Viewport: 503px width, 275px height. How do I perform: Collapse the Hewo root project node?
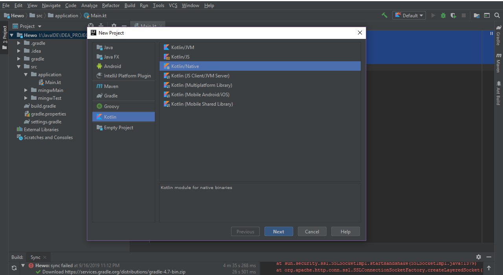[11, 35]
